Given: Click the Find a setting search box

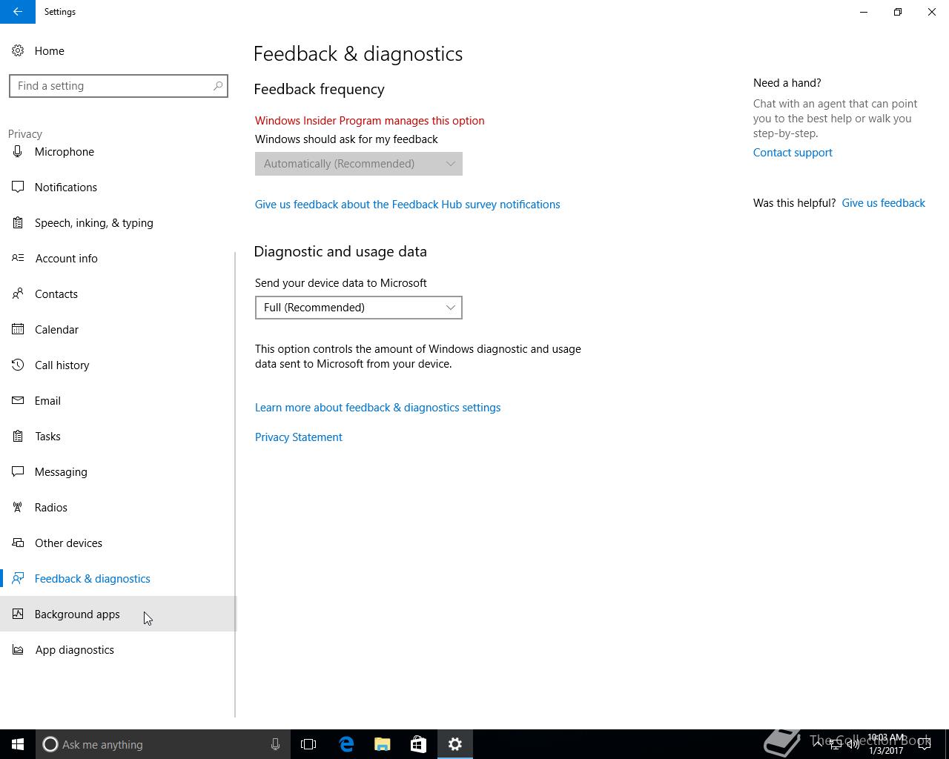Looking at the screenshot, I should point(119,86).
